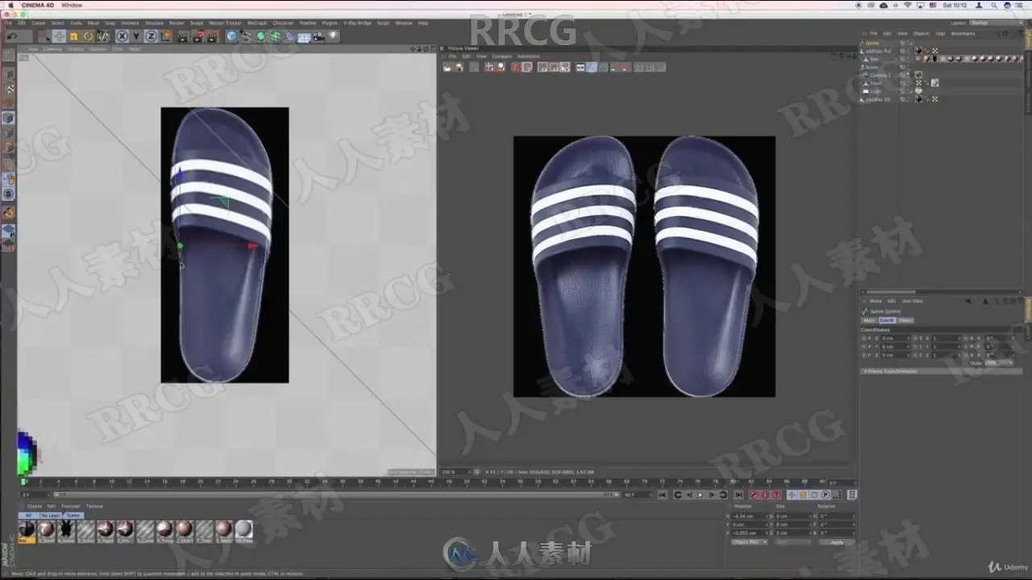The height and width of the screenshot is (580, 1032).
Task: Toggle visibility dots for Spline object
Action: point(908,43)
